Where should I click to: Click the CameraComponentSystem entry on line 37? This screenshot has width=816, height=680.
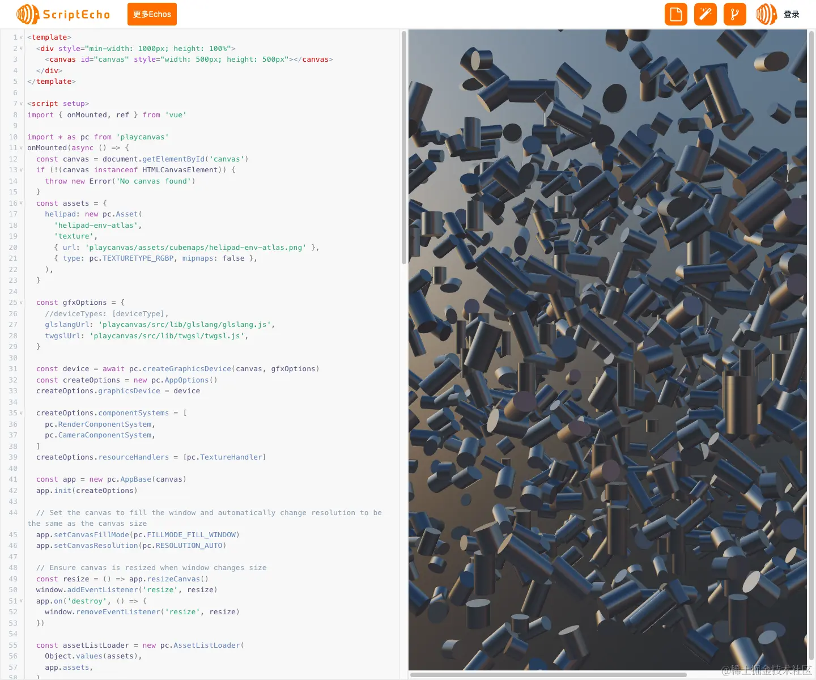coord(105,435)
